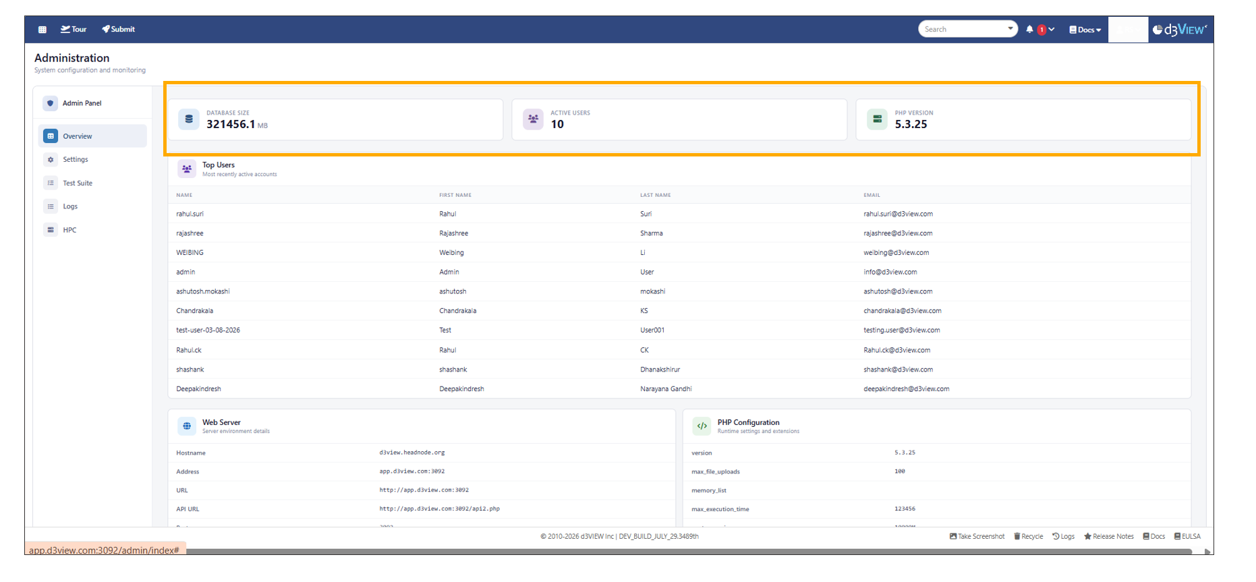Click the Active Users stat icon

533,119
